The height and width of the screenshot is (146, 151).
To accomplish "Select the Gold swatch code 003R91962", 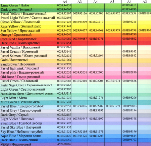I will 64,60.
